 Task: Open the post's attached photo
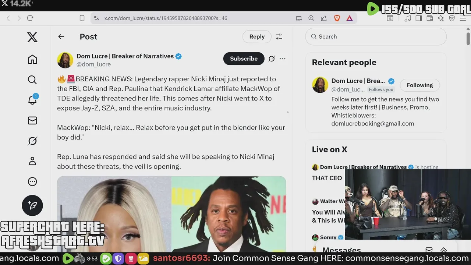[x=171, y=214]
